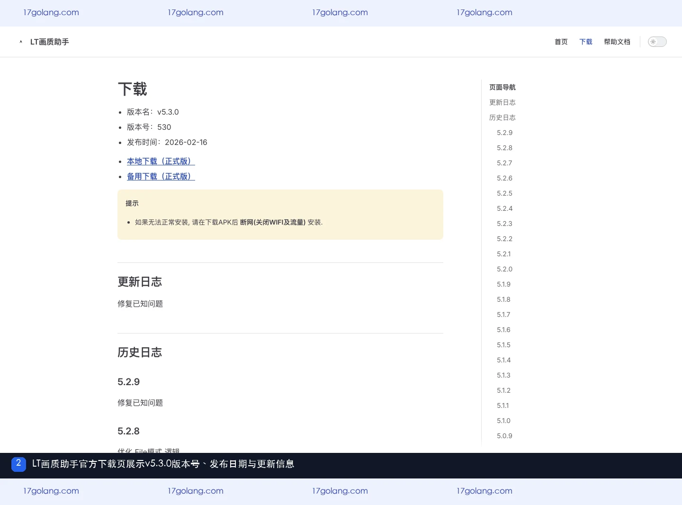The height and width of the screenshot is (505, 682).
Task: Click the 断网(关闭WIFI及流量) install tip text
Action: point(273,222)
